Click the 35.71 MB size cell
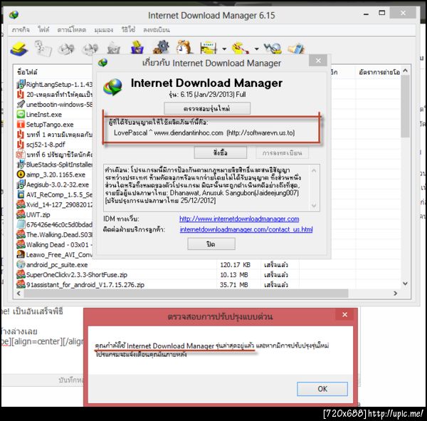This screenshot has height=421, width=427. coord(234,285)
